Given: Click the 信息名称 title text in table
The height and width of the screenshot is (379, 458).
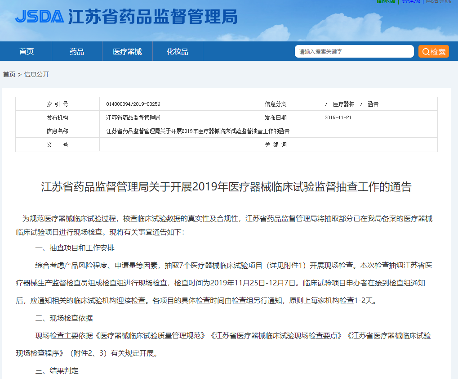Looking at the screenshot, I should tap(198, 131).
